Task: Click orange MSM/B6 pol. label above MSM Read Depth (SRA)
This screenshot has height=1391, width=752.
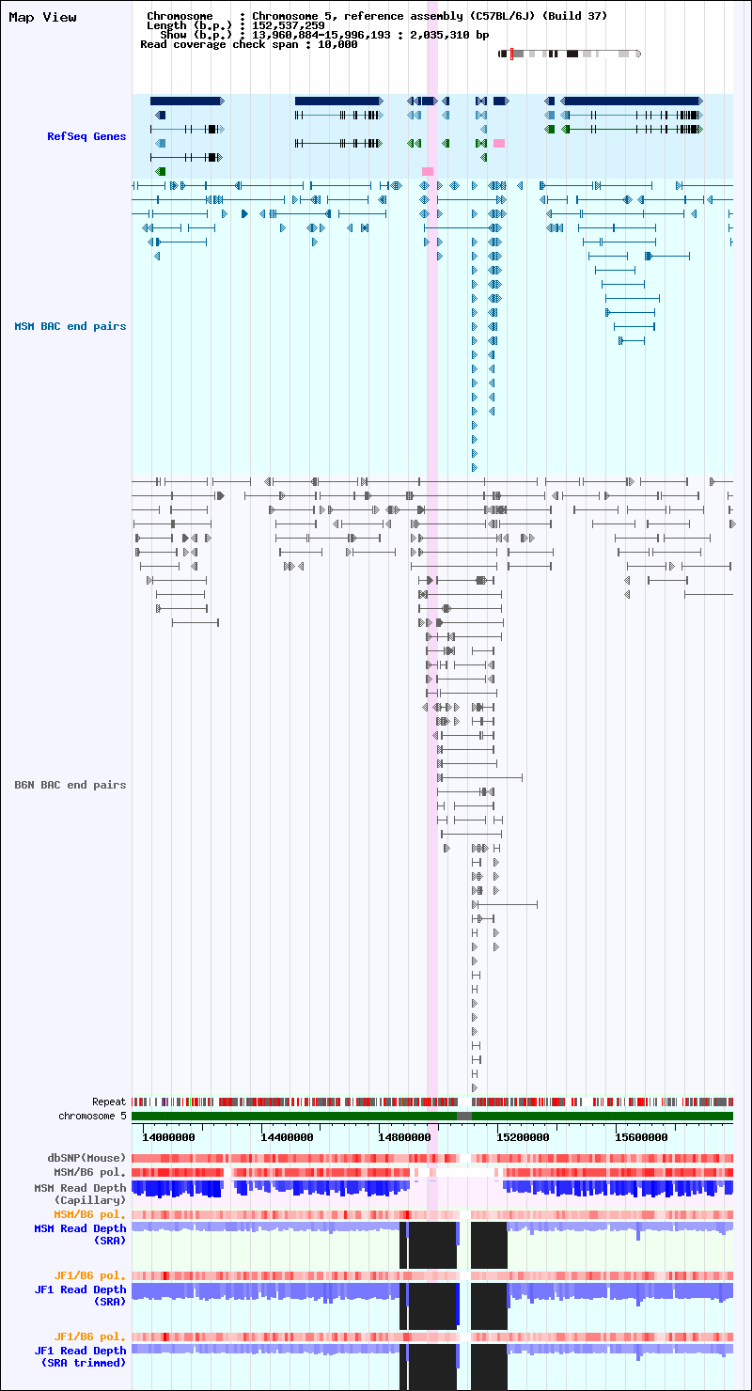Action: tap(90, 1215)
